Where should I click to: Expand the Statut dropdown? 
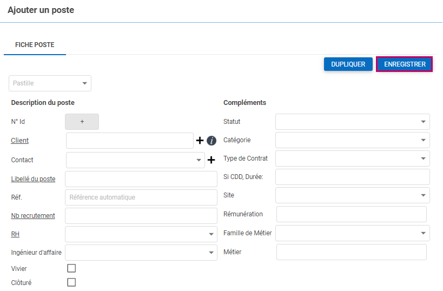tap(352, 122)
